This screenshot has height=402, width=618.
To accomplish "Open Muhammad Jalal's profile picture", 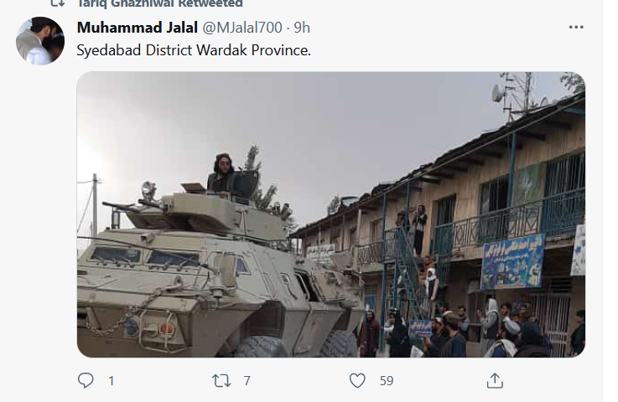I will click(39, 41).
